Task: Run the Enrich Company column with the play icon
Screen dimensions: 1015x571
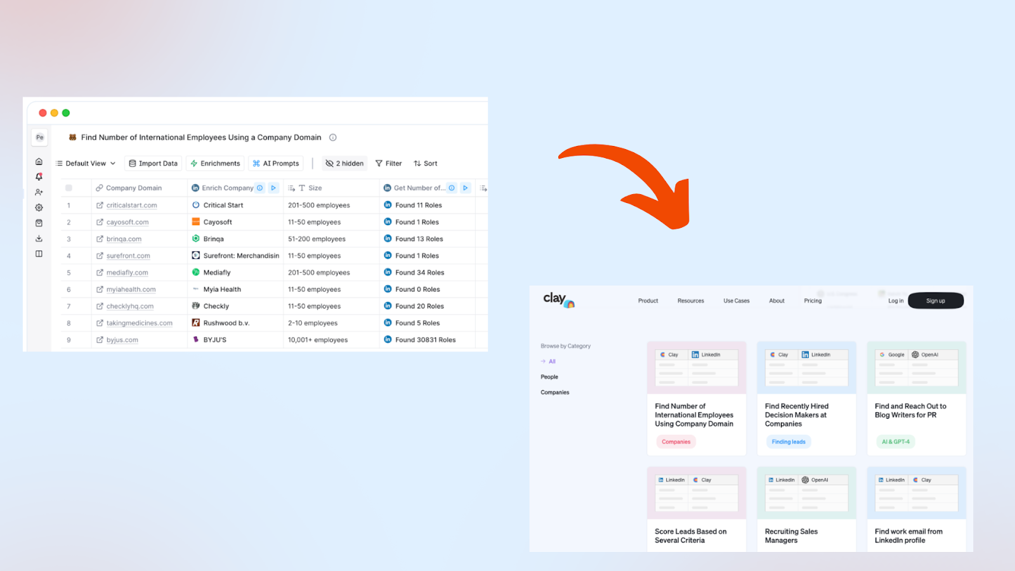Action: [273, 188]
